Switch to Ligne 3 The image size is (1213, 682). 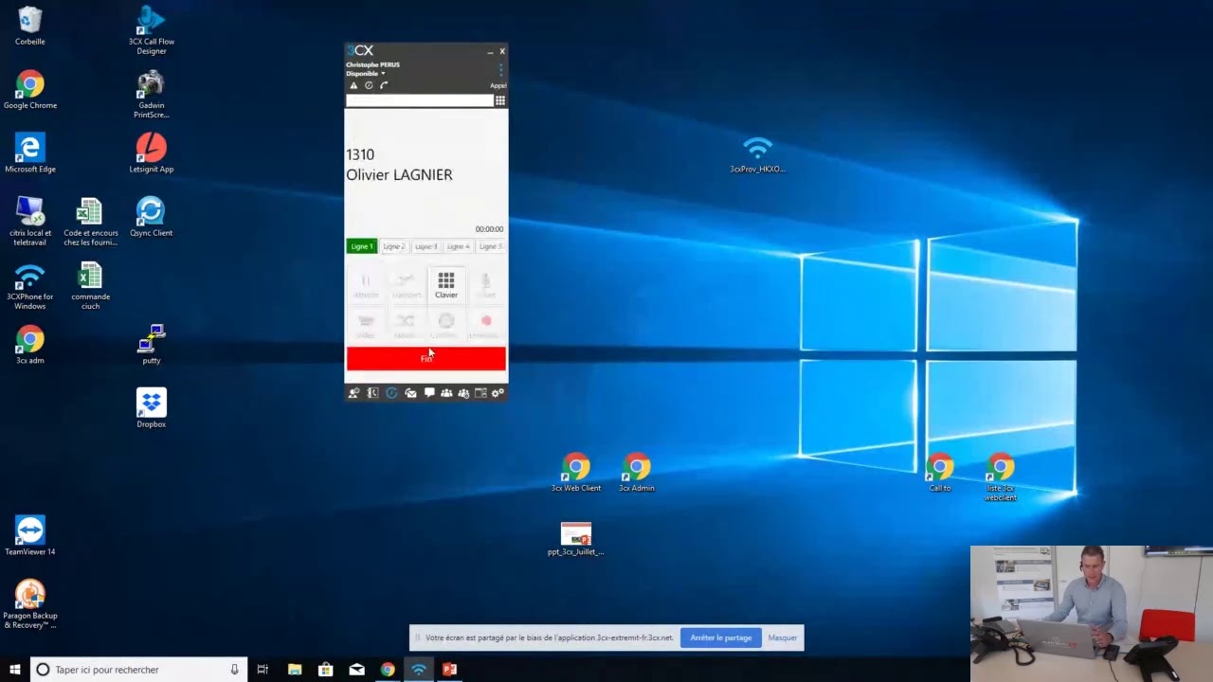[x=426, y=246]
